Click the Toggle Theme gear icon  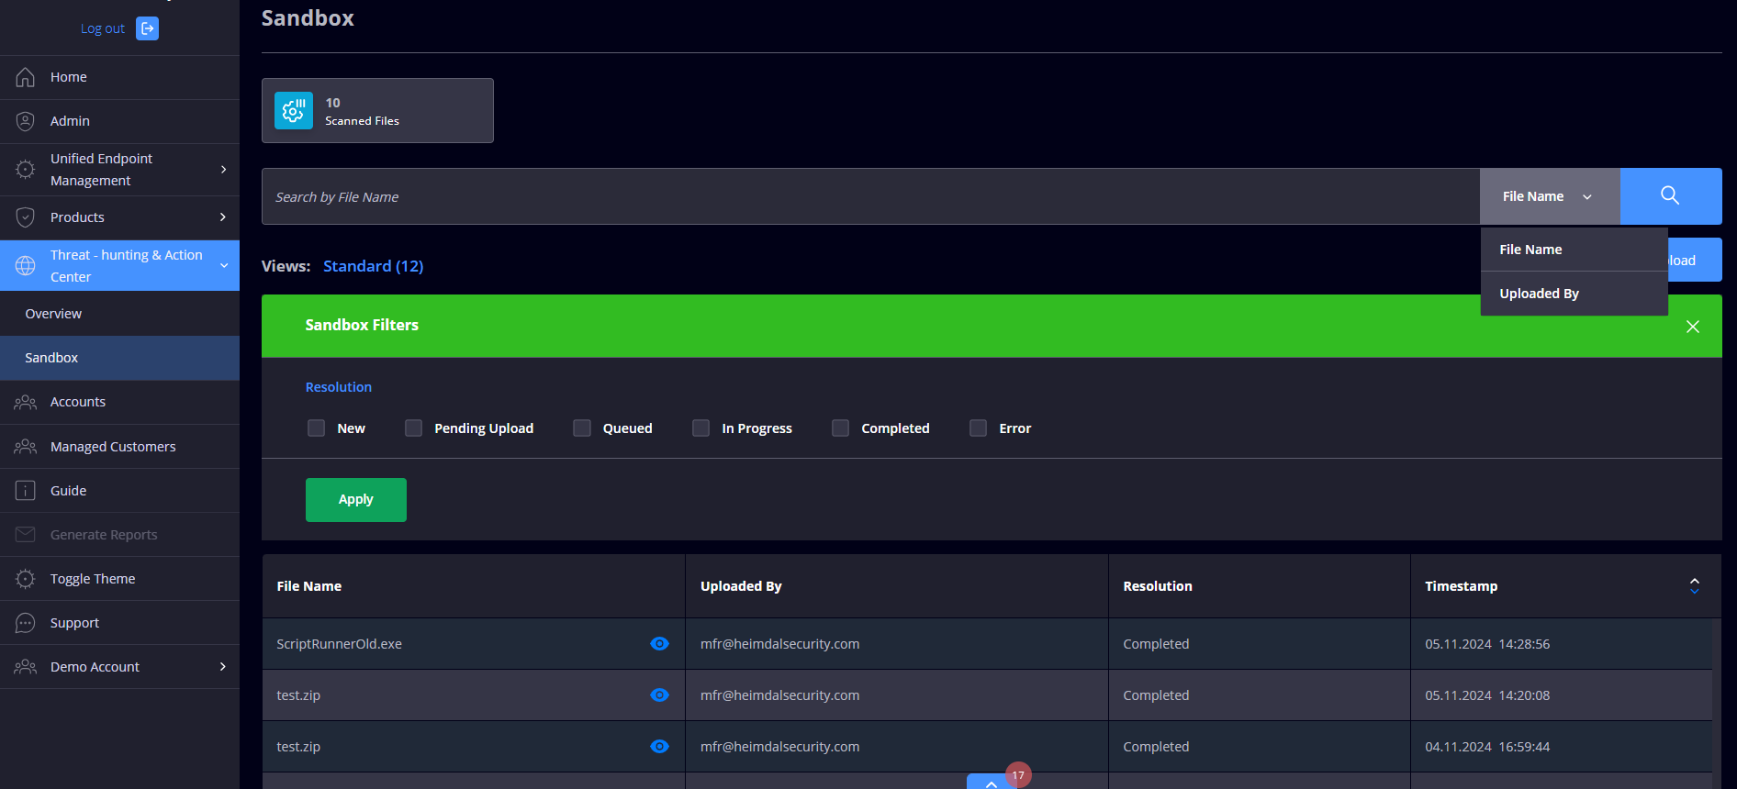point(26,579)
